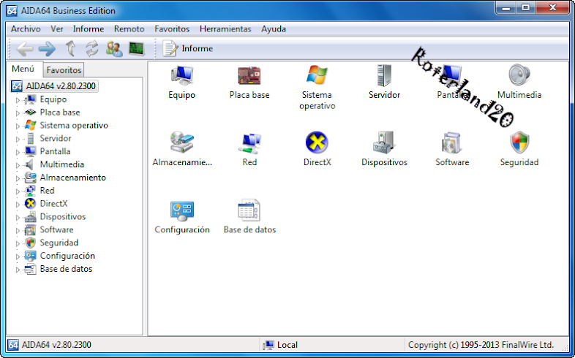The width and height of the screenshot is (575, 358).
Task: Open the Base de datos icon in main pane
Action: (249, 210)
